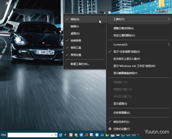The image size is (172, 139).
Task: Open the 常用位置 desktop folder
Action: click(162, 7)
